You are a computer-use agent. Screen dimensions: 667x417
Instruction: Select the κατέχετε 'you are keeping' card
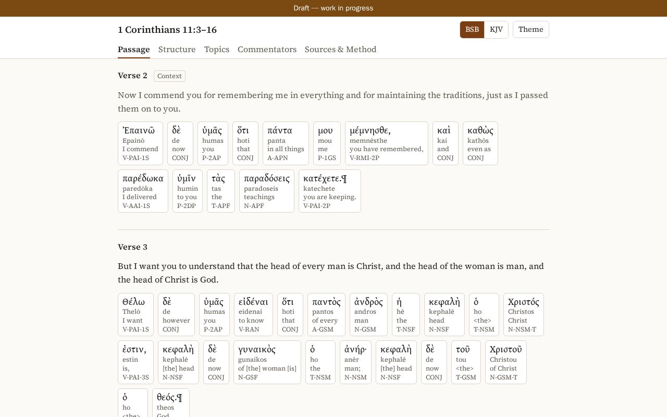330,191
